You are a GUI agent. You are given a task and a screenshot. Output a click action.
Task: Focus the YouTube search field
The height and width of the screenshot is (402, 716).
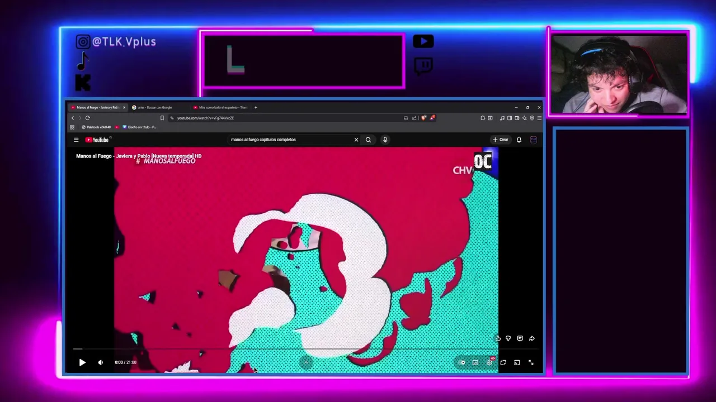(290, 140)
